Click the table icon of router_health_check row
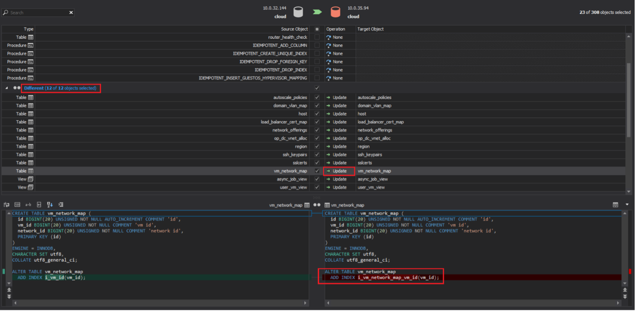 pyautogui.click(x=31, y=37)
